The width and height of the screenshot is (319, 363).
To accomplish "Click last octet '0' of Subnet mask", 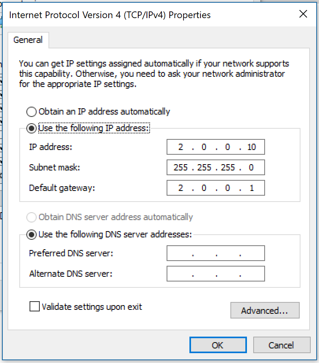I will coord(252,168).
